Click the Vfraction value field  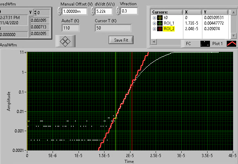pos(129,11)
